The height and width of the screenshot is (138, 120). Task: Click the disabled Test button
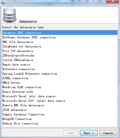tap(71, 133)
